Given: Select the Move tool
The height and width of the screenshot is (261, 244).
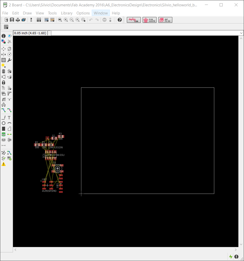Looking at the screenshot, I should 4,49.
